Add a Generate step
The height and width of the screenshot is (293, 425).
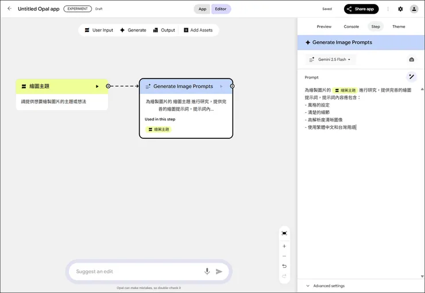(x=133, y=30)
